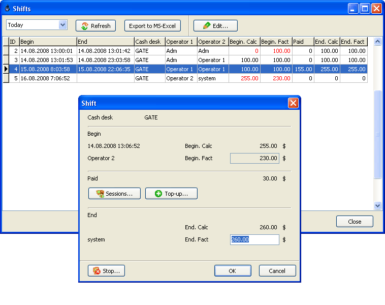Confirm the Shift dialog with OK

point(233,271)
